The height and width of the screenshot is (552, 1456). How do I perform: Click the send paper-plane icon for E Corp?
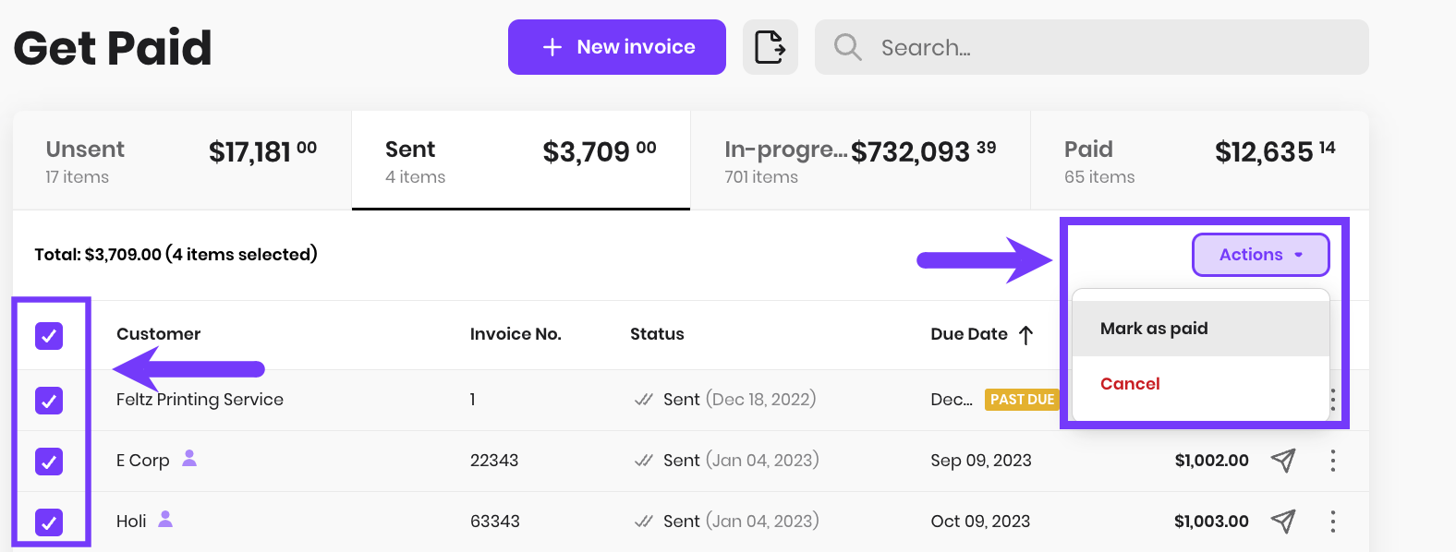point(1283,460)
